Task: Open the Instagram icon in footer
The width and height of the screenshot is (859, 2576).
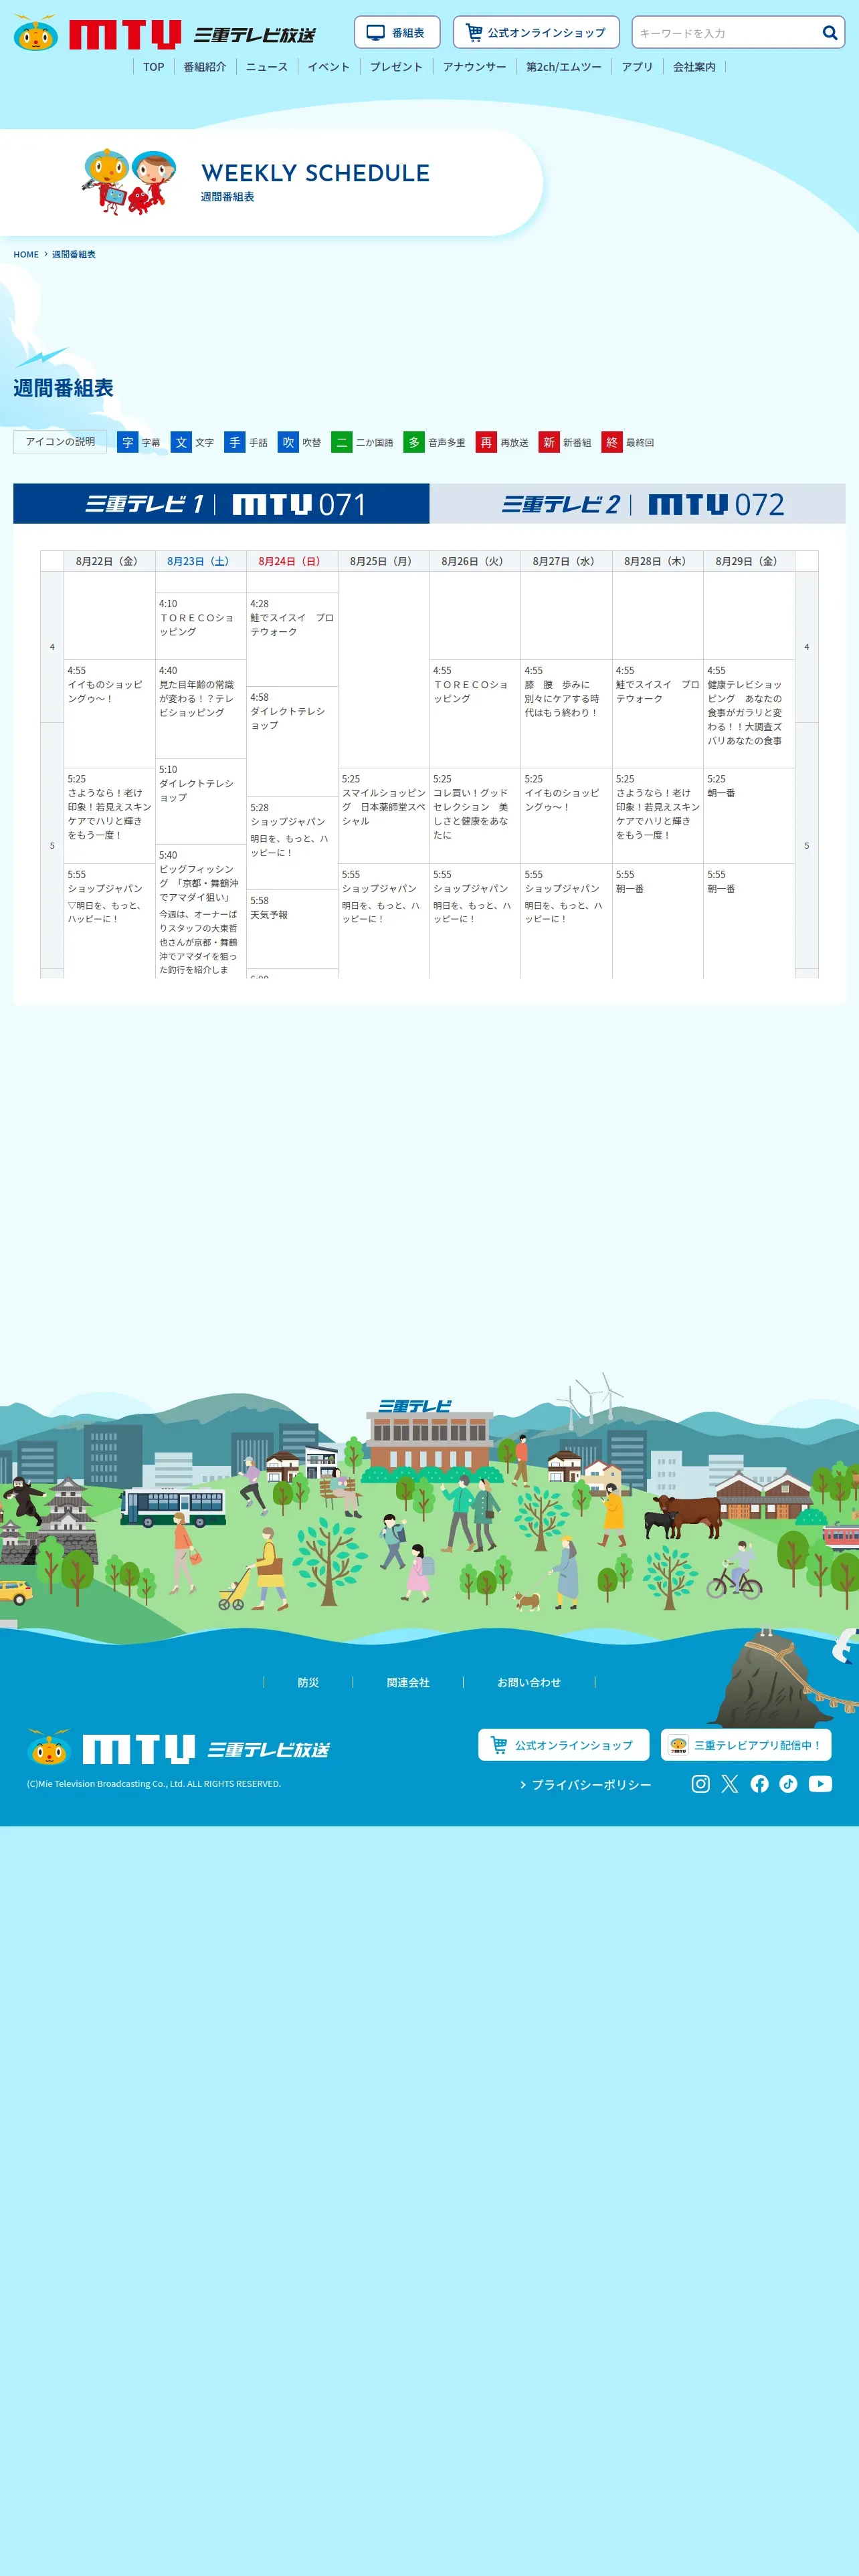Action: 701,1784
